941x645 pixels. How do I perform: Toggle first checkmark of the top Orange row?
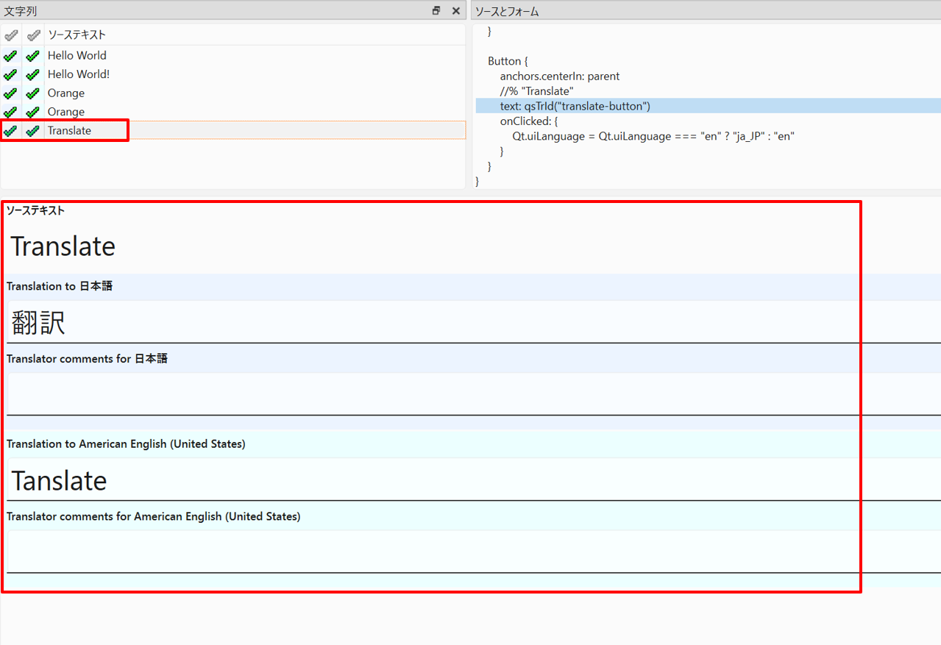click(10, 93)
